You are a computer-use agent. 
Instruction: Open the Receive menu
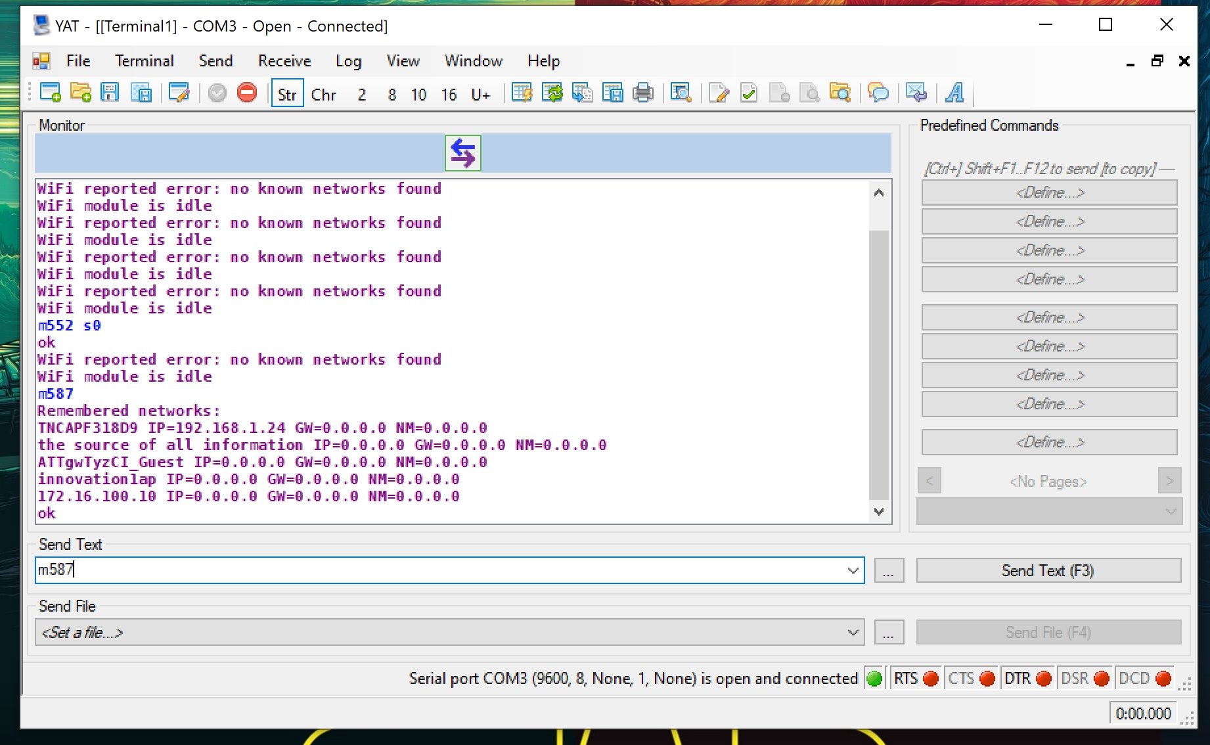tap(284, 61)
